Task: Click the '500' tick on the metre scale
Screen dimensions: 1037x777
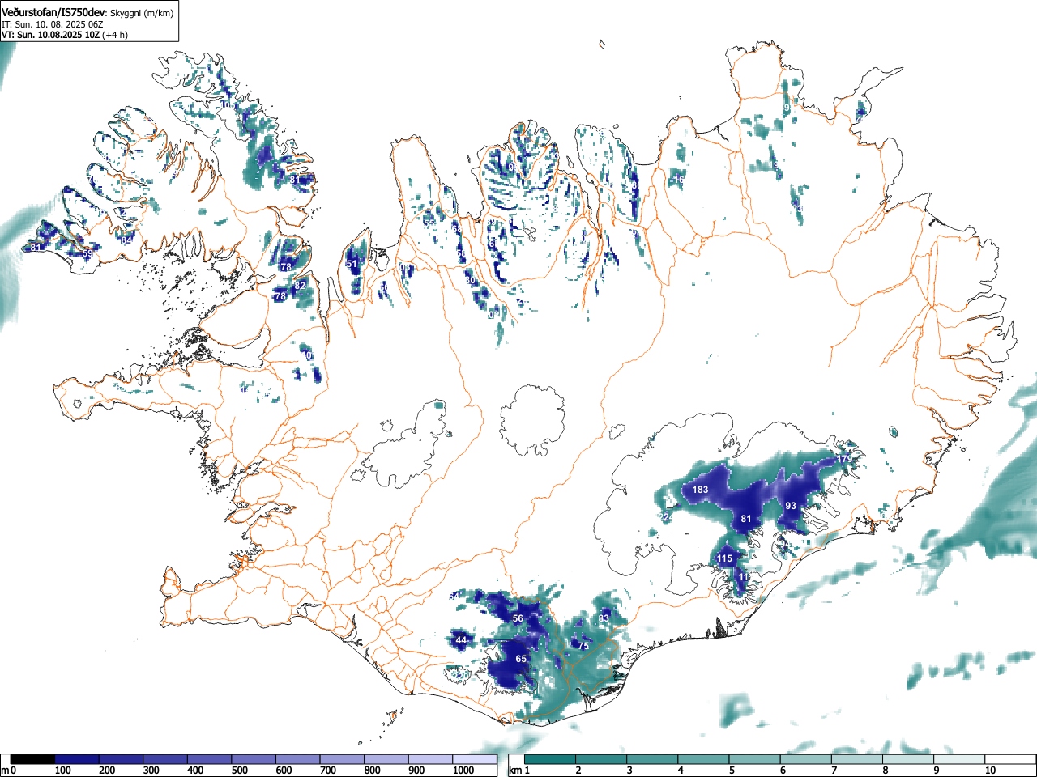Action: pos(239,771)
